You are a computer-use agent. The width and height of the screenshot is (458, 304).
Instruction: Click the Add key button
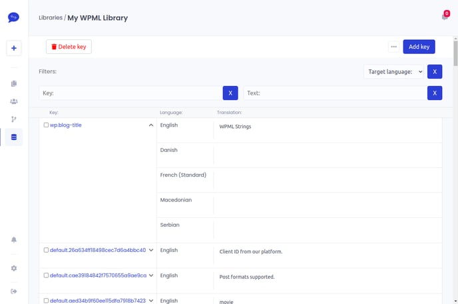click(419, 47)
